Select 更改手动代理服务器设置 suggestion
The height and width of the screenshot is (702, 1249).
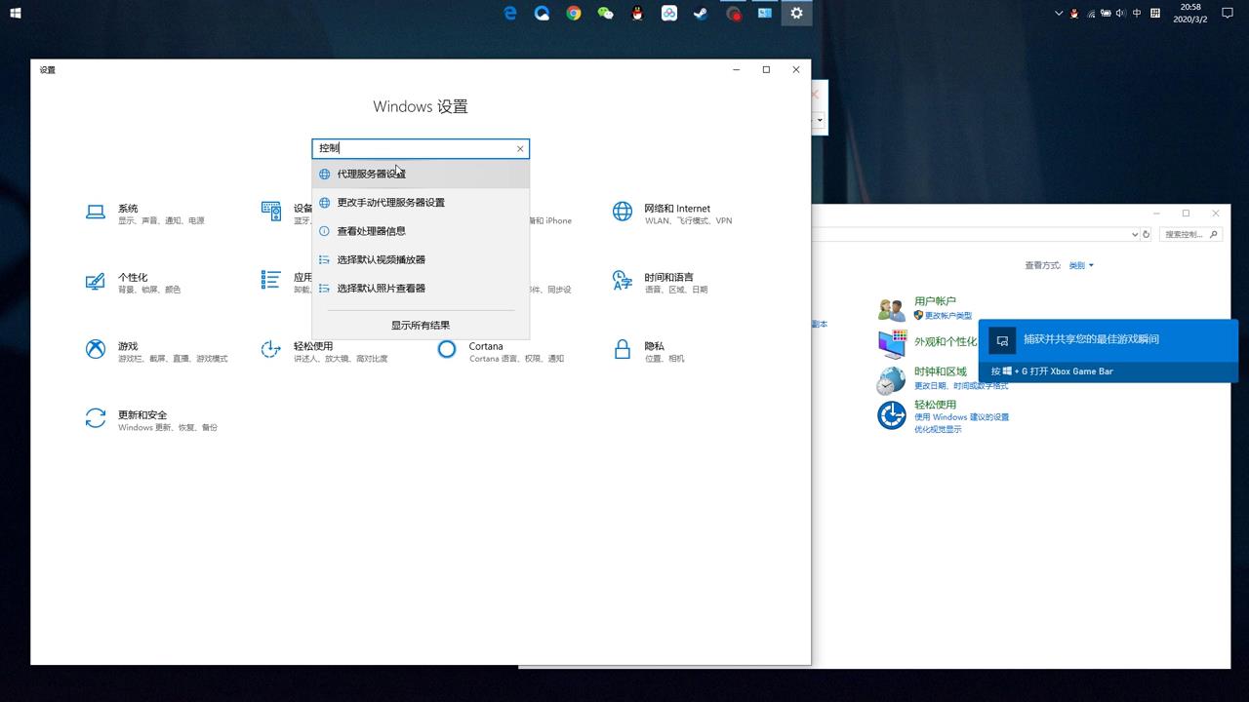tap(421, 202)
